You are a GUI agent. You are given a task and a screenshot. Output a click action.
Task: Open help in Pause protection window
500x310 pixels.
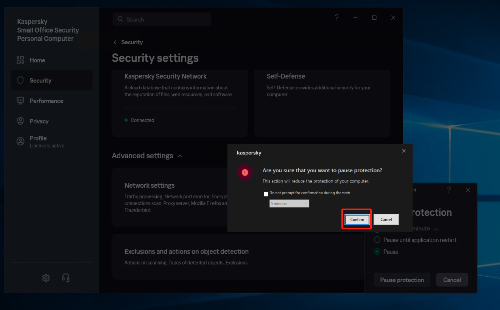click(449, 190)
